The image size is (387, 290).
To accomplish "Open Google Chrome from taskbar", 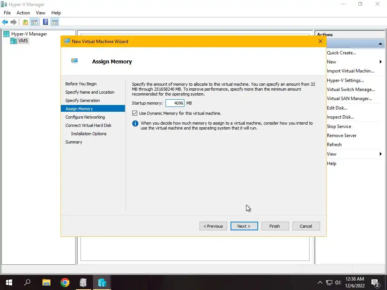I will point(65,282).
